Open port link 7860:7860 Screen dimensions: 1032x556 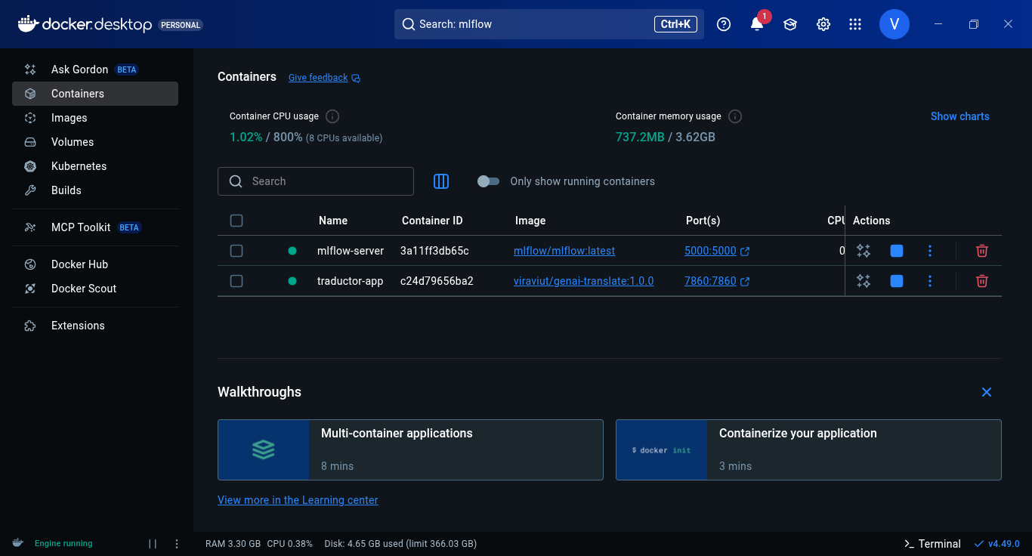710,281
